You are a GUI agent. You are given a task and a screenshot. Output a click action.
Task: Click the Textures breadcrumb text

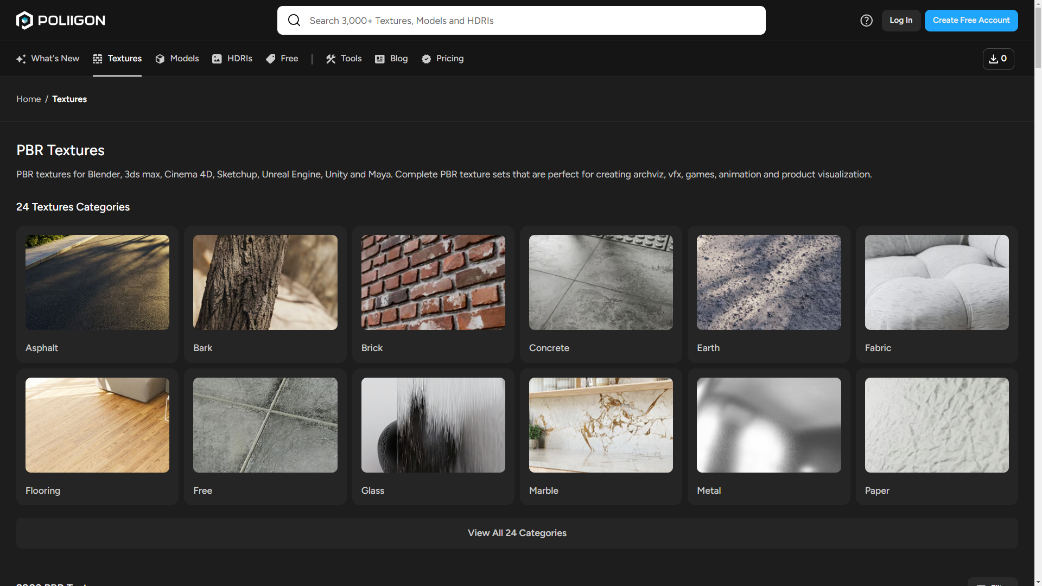pos(69,99)
